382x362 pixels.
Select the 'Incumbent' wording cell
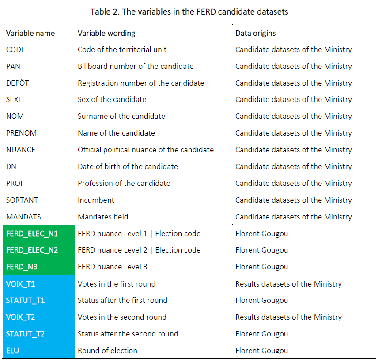tap(96, 200)
